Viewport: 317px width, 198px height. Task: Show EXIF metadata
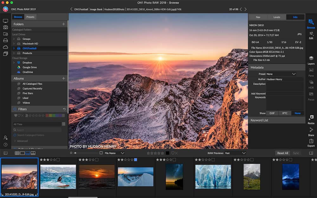point(272,113)
